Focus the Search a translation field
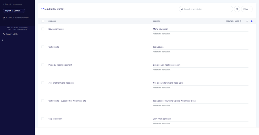This screenshot has width=259, height=135. (207, 9)
